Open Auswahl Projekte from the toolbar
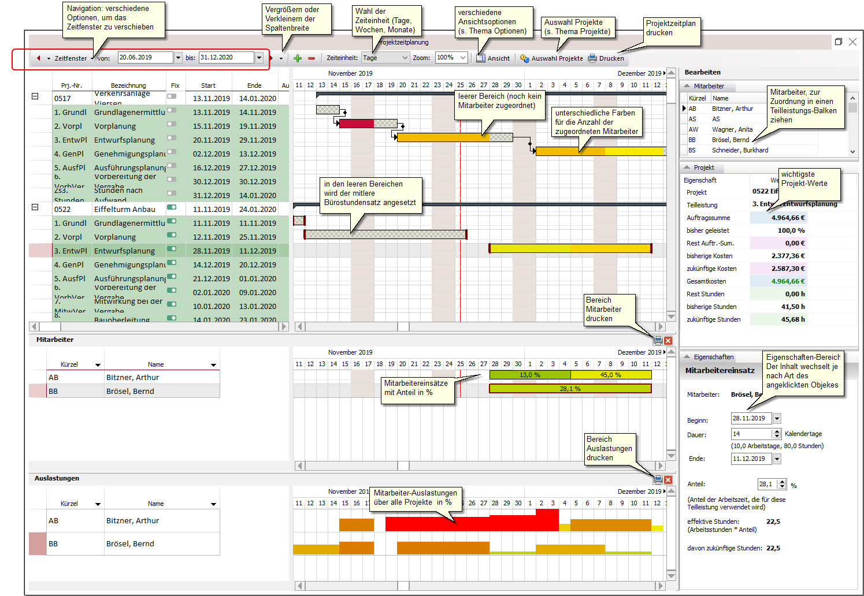The image size is (864, 596). (x=551, y=58)
